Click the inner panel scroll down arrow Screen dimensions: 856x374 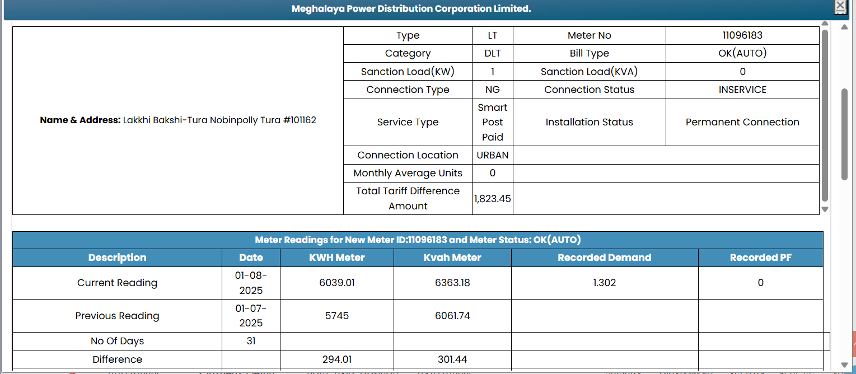point(825,209)
